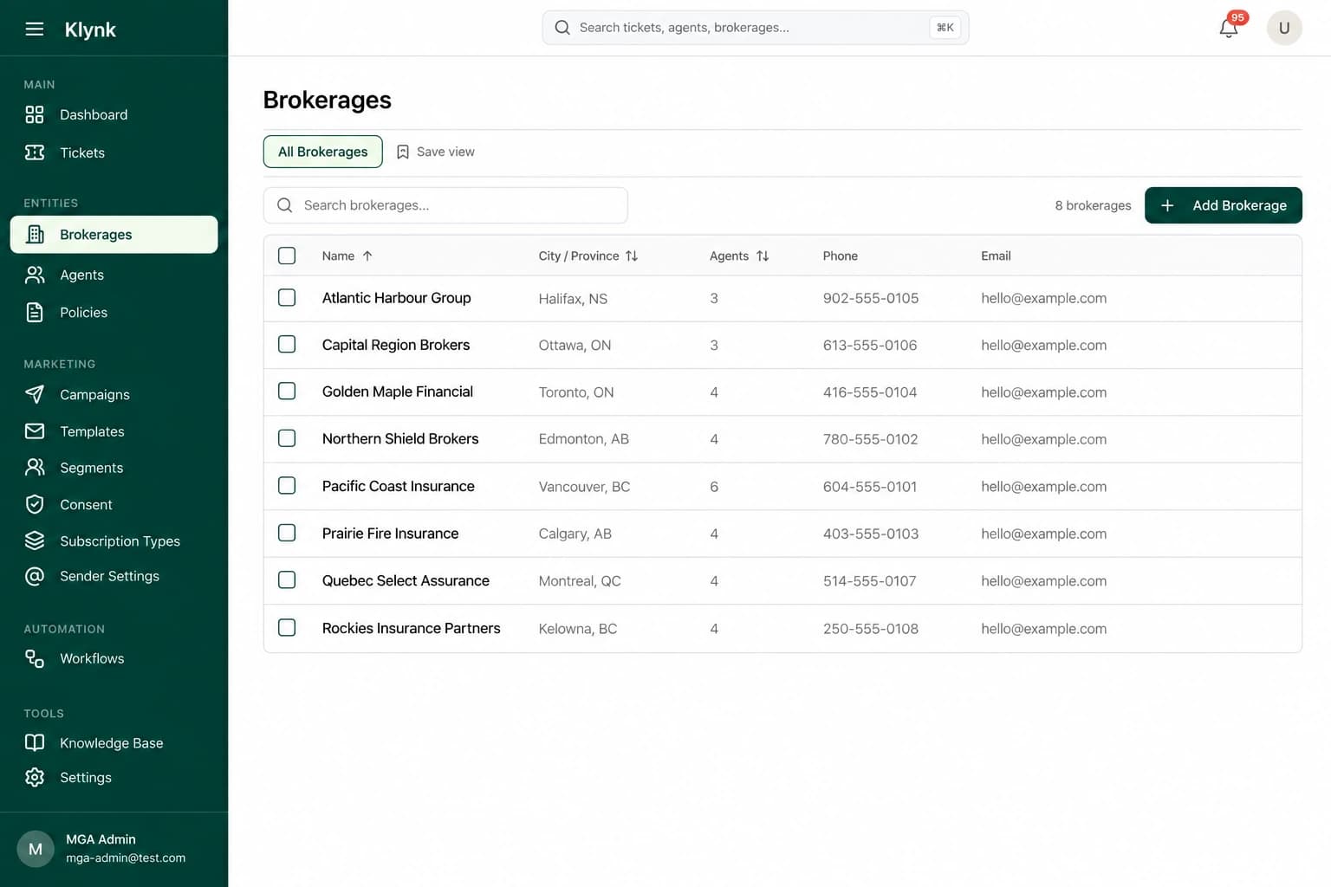Click the Templates envelope icon

pos(35,431)
